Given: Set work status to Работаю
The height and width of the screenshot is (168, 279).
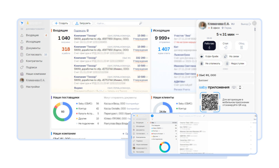Looking at the screenshot, I should [x=209, y=46].
